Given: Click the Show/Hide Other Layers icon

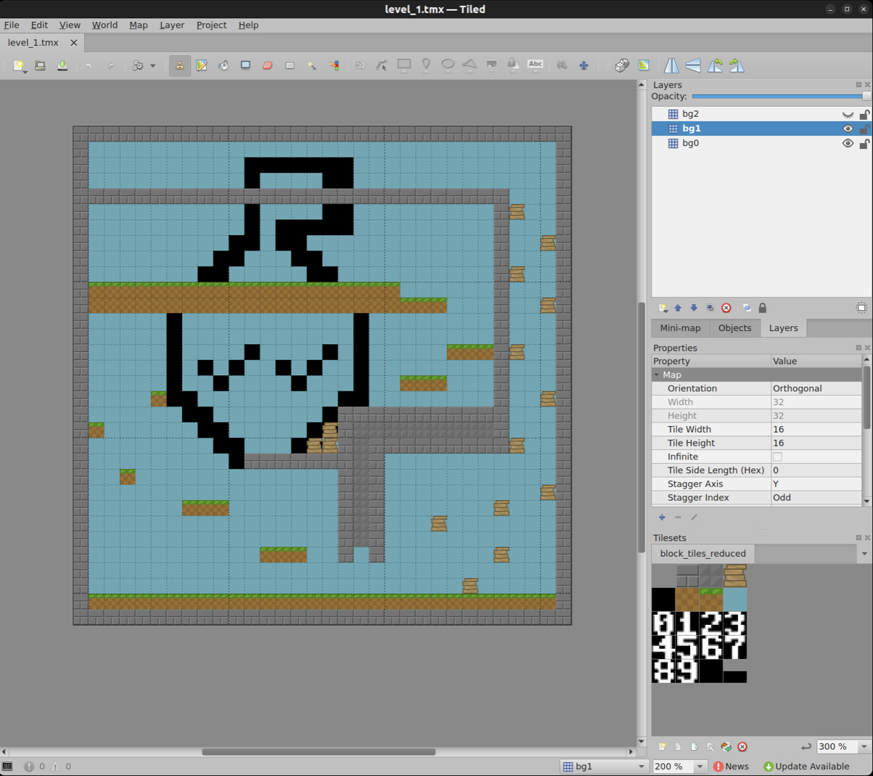Looking at the screenshot, I should (x=747, y=308).
